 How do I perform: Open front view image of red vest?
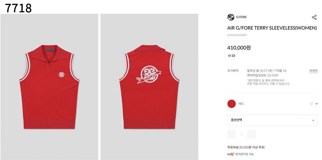click(49, 87)
